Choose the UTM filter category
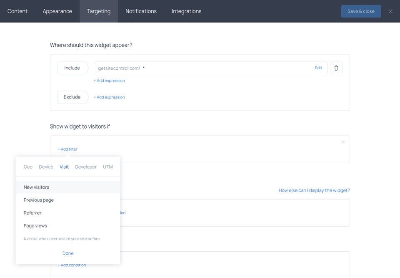 tap(108, 167)
